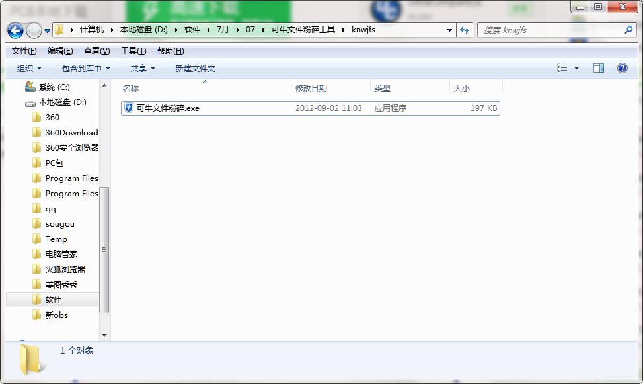Image resolution: width=643 pixels, height=384 pixels.
Task: Select 360Download folder in tree
Action: point(71,132)
